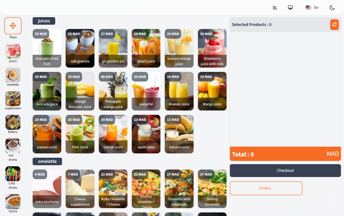
Task: Open the language selector showing En
Action: click(312, 8)
